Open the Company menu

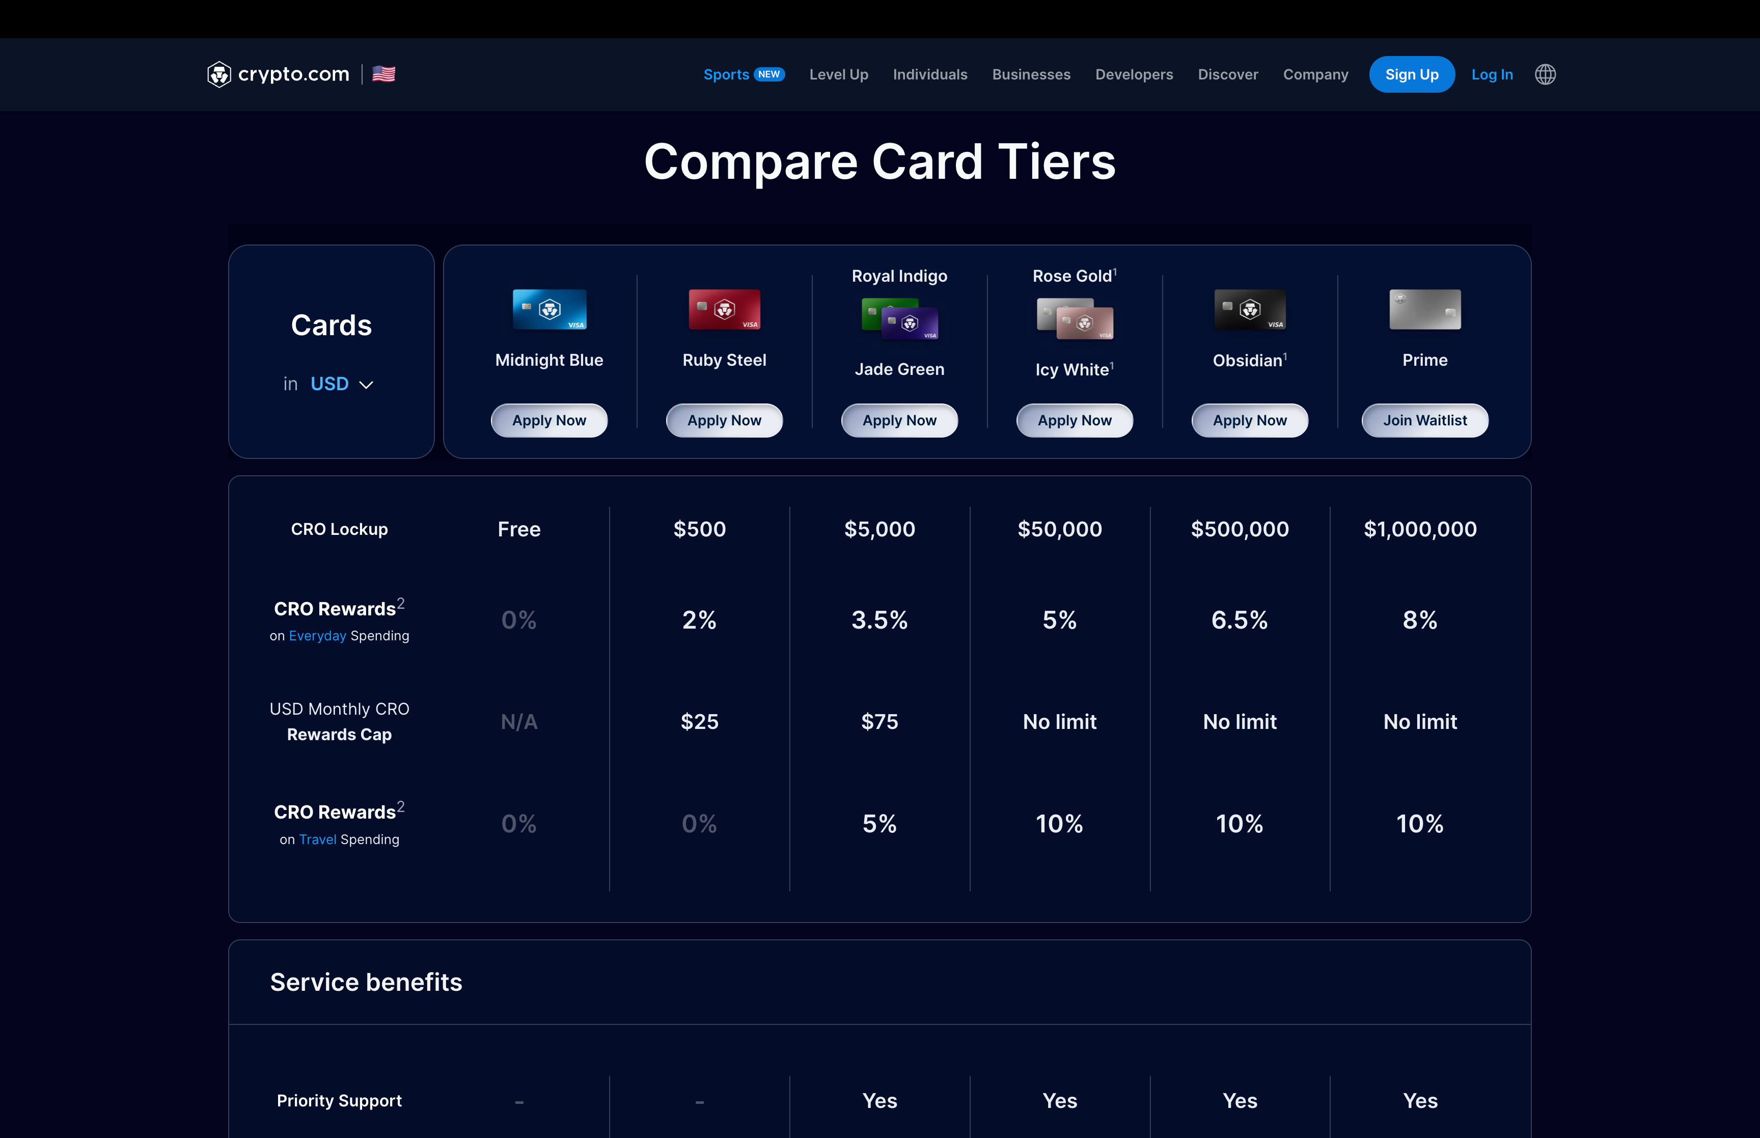[1315, 75]
